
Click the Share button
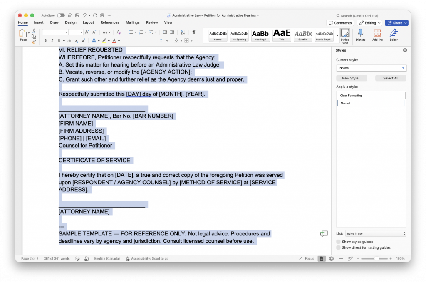click(396, 23)
